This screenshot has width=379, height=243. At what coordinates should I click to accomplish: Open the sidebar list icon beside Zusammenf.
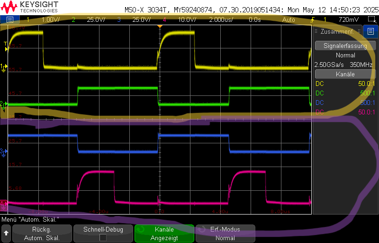(370, 31)
